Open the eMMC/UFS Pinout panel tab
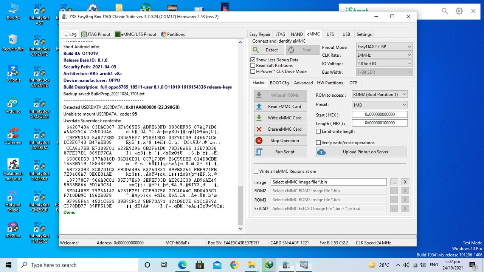 coord(136,34)
